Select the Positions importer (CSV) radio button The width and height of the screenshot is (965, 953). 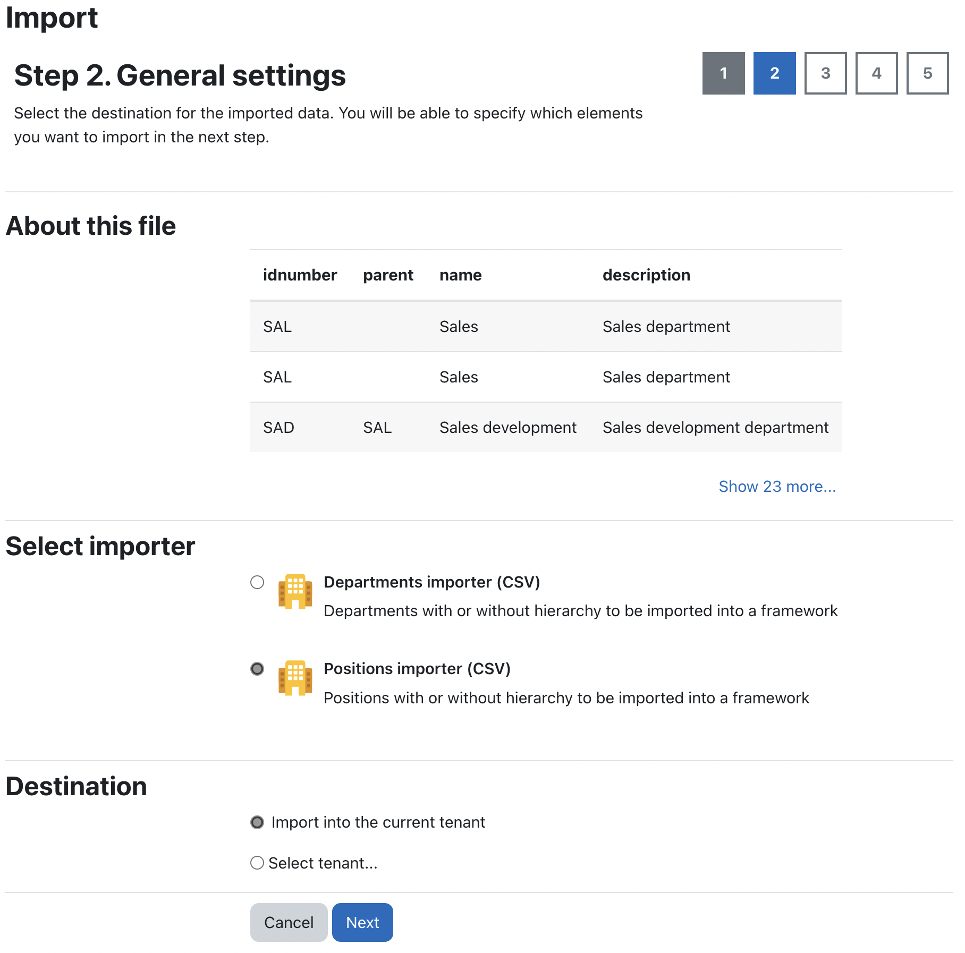(x=257, y=669)
